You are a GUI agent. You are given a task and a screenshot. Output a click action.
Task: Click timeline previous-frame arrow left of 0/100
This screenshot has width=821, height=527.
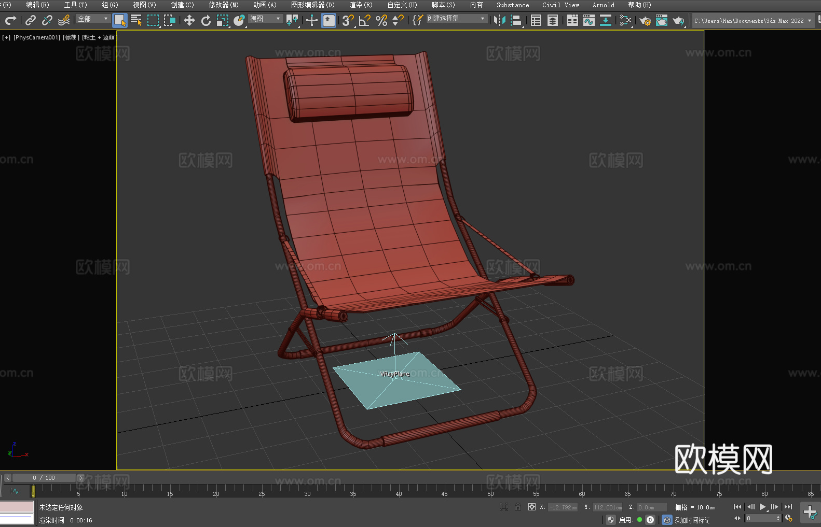[x=7, y=478]
